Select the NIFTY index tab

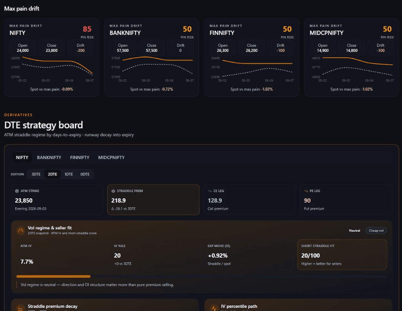click(x=22, y=157)
